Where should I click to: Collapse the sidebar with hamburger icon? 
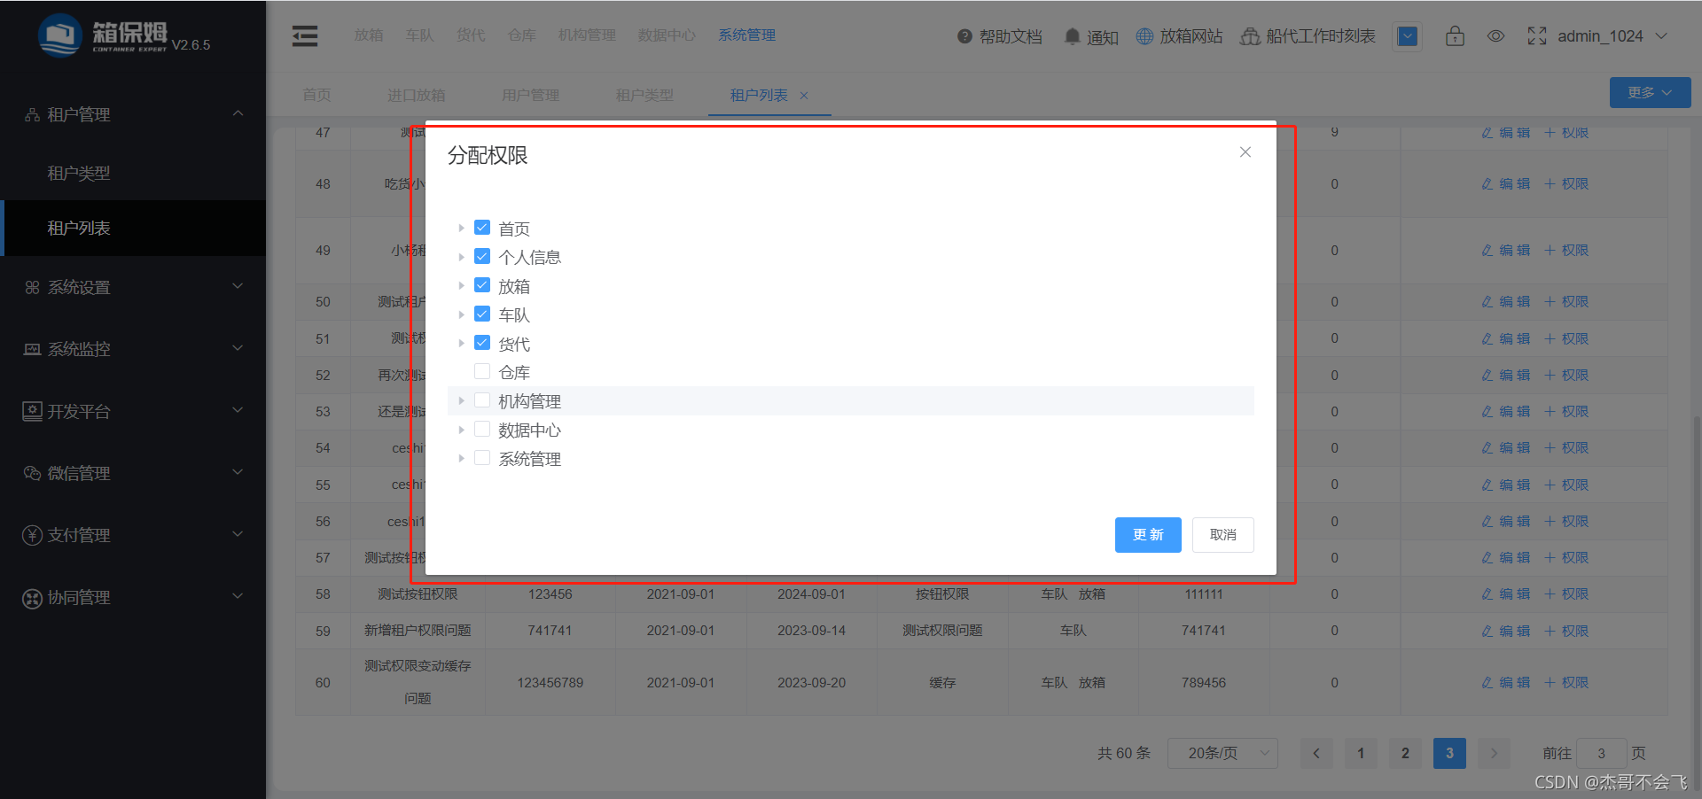(305, 36)
